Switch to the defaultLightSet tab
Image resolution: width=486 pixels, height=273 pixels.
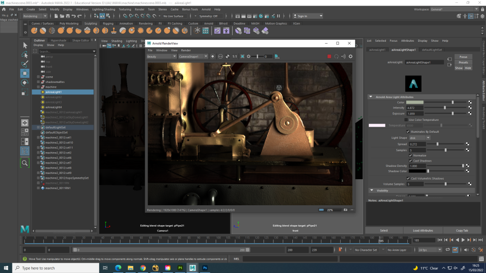click(x=432, y=49)
